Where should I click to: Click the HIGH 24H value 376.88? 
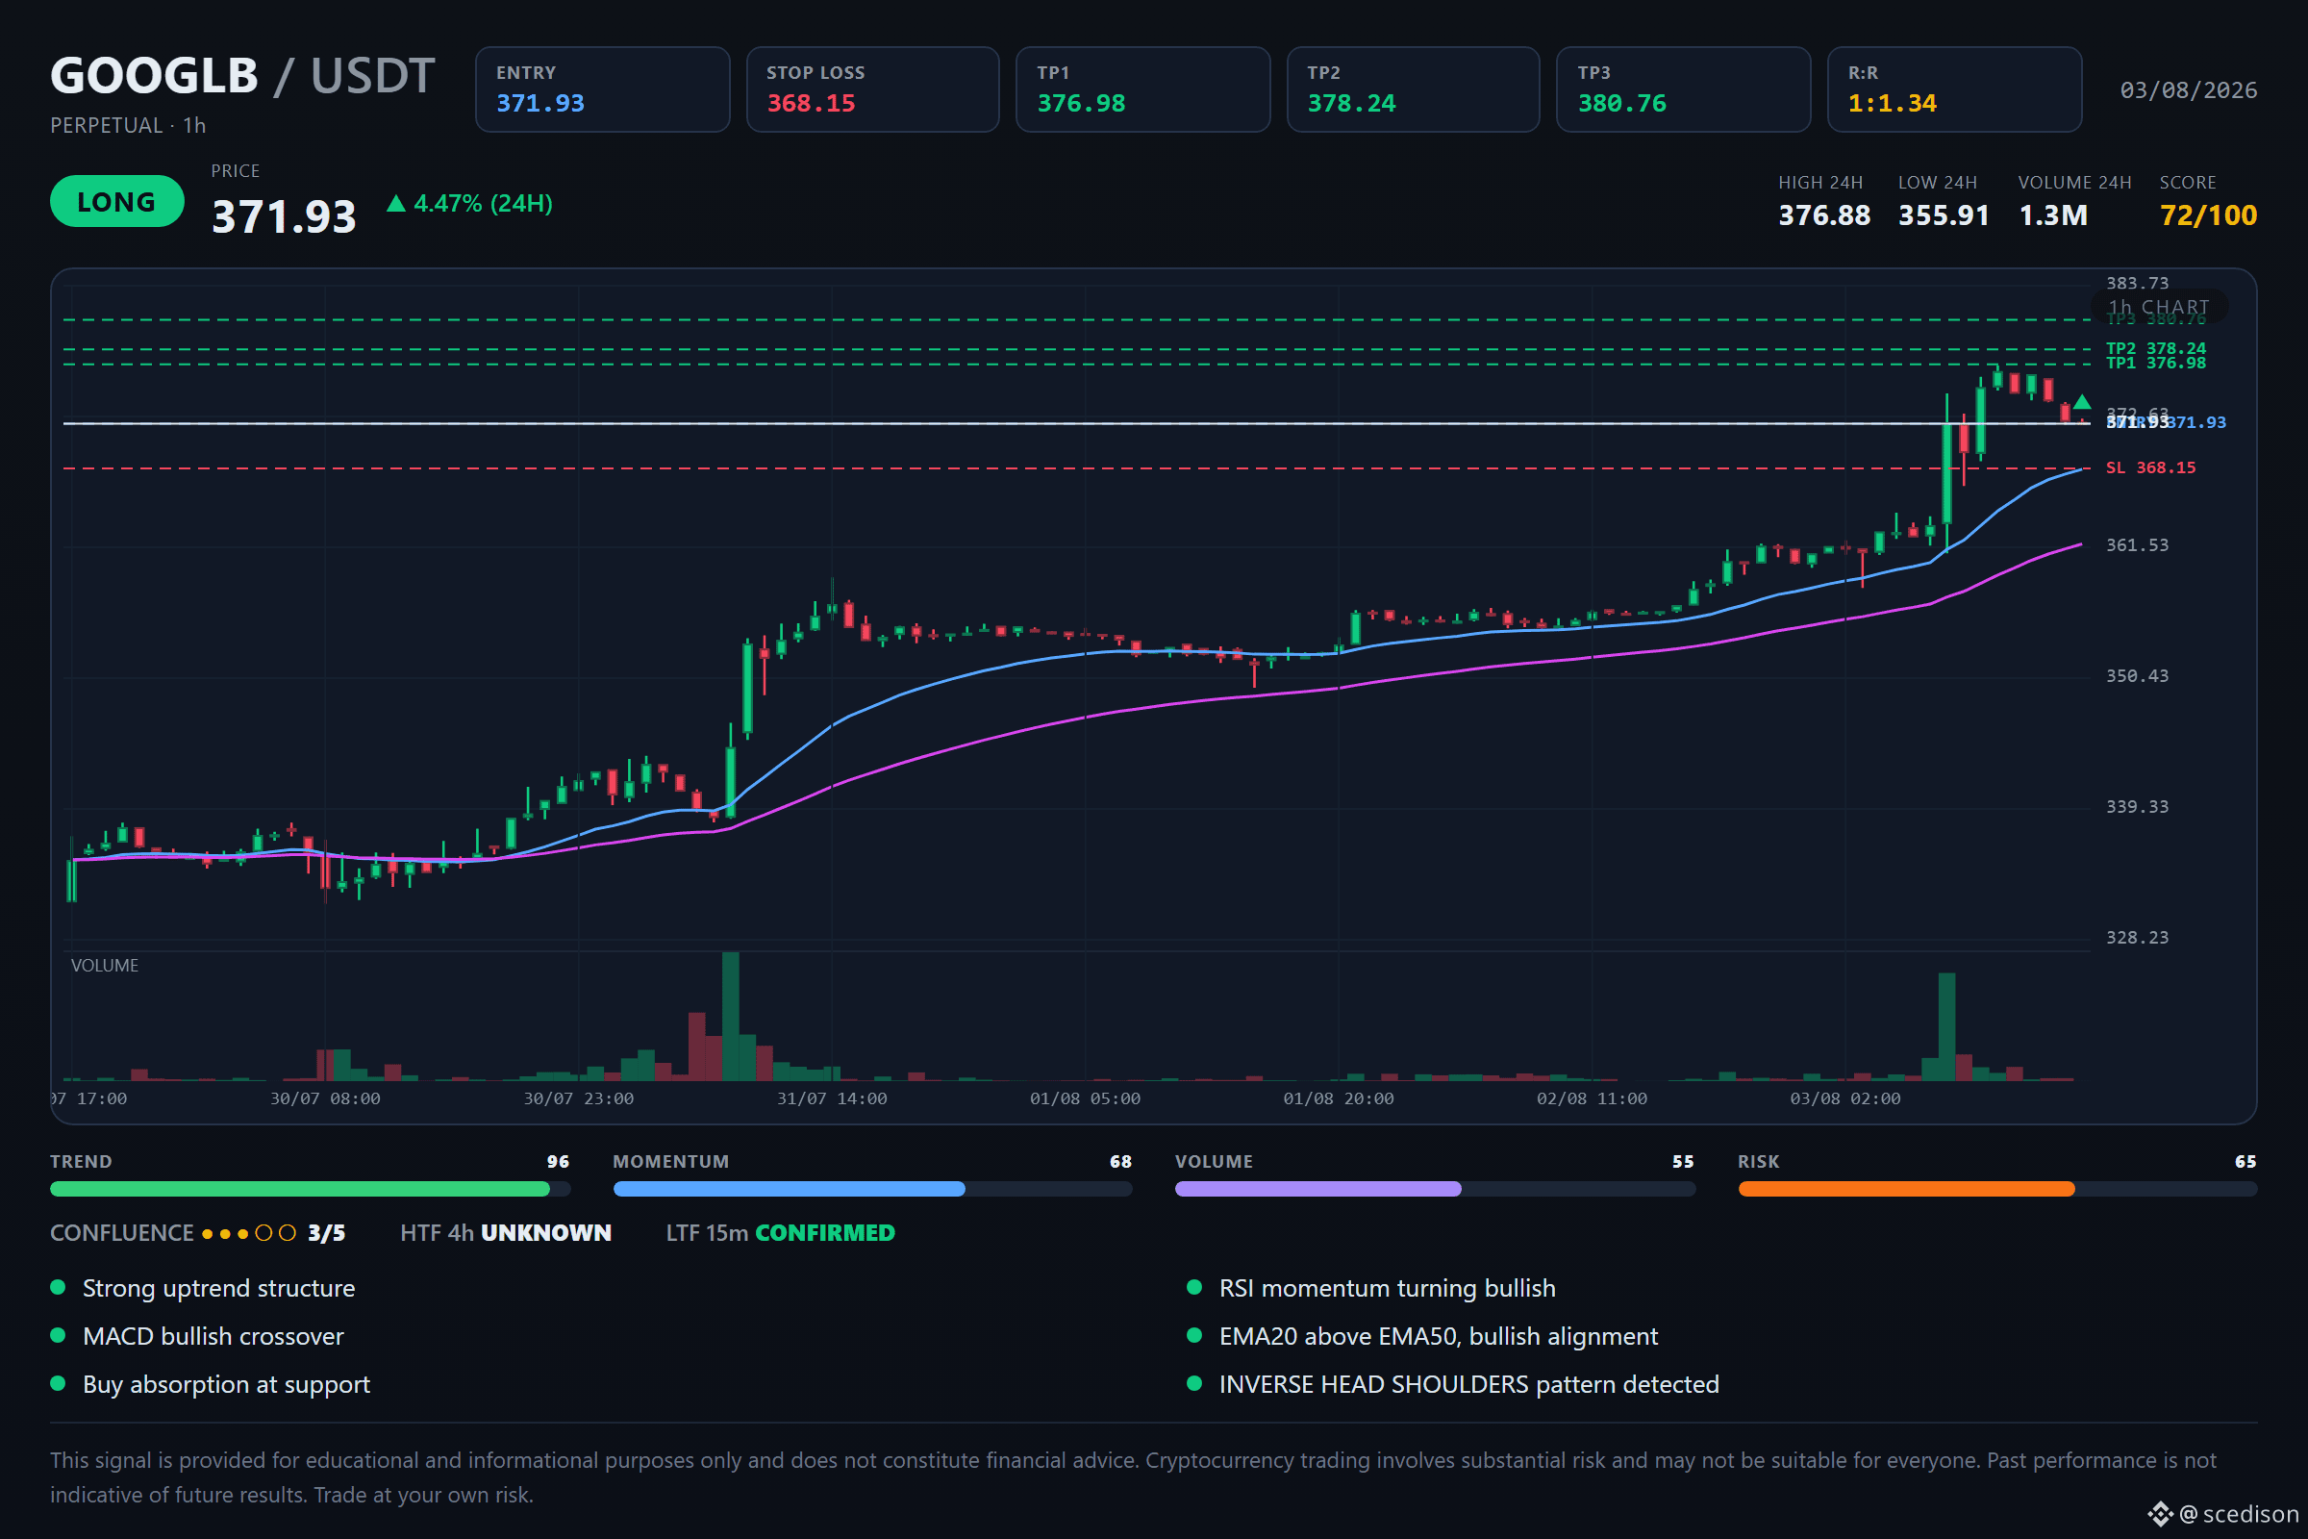(x=1824, y=214)
